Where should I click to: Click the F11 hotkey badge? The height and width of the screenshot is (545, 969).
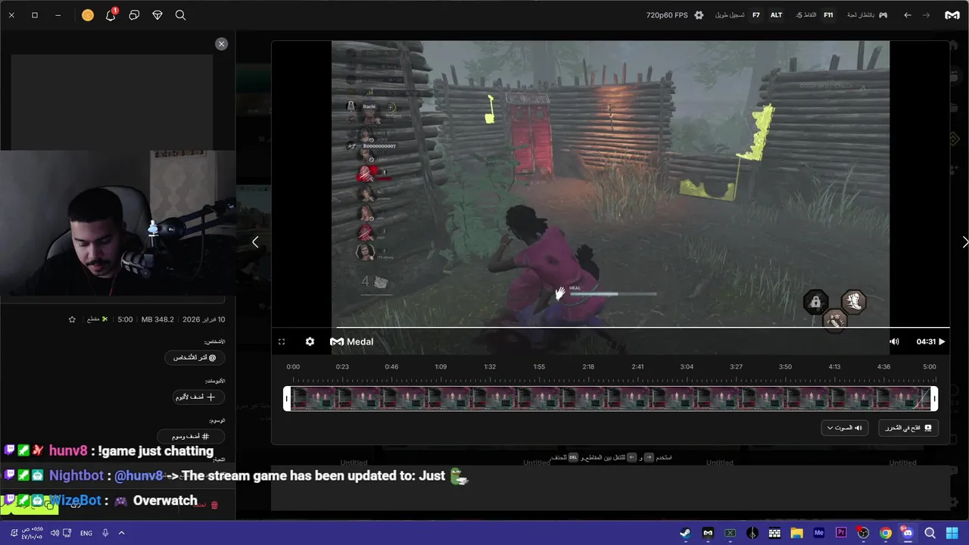828,15
